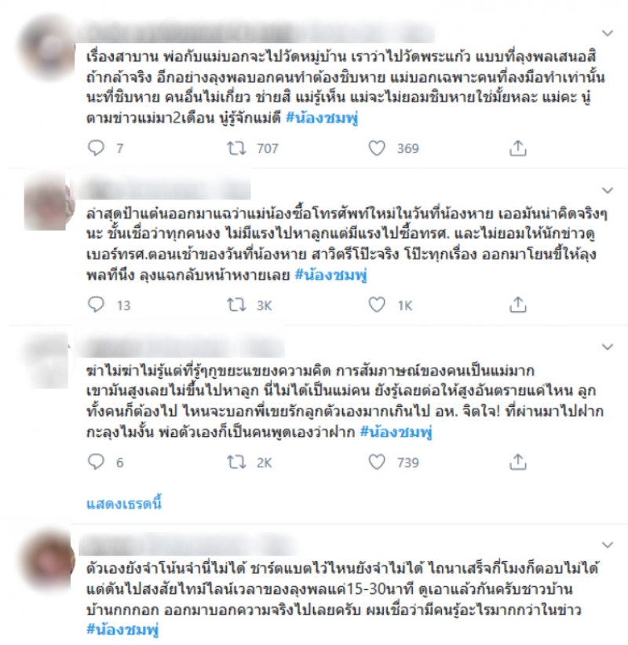Like the tweet with 1K likes
Image resolution: width=628 pixels, height=645 pixels.
(377, 305)
